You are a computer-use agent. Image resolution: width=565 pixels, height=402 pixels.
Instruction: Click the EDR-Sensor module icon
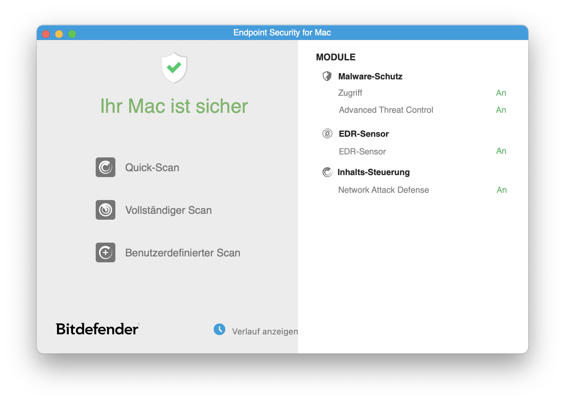point(327,133)
